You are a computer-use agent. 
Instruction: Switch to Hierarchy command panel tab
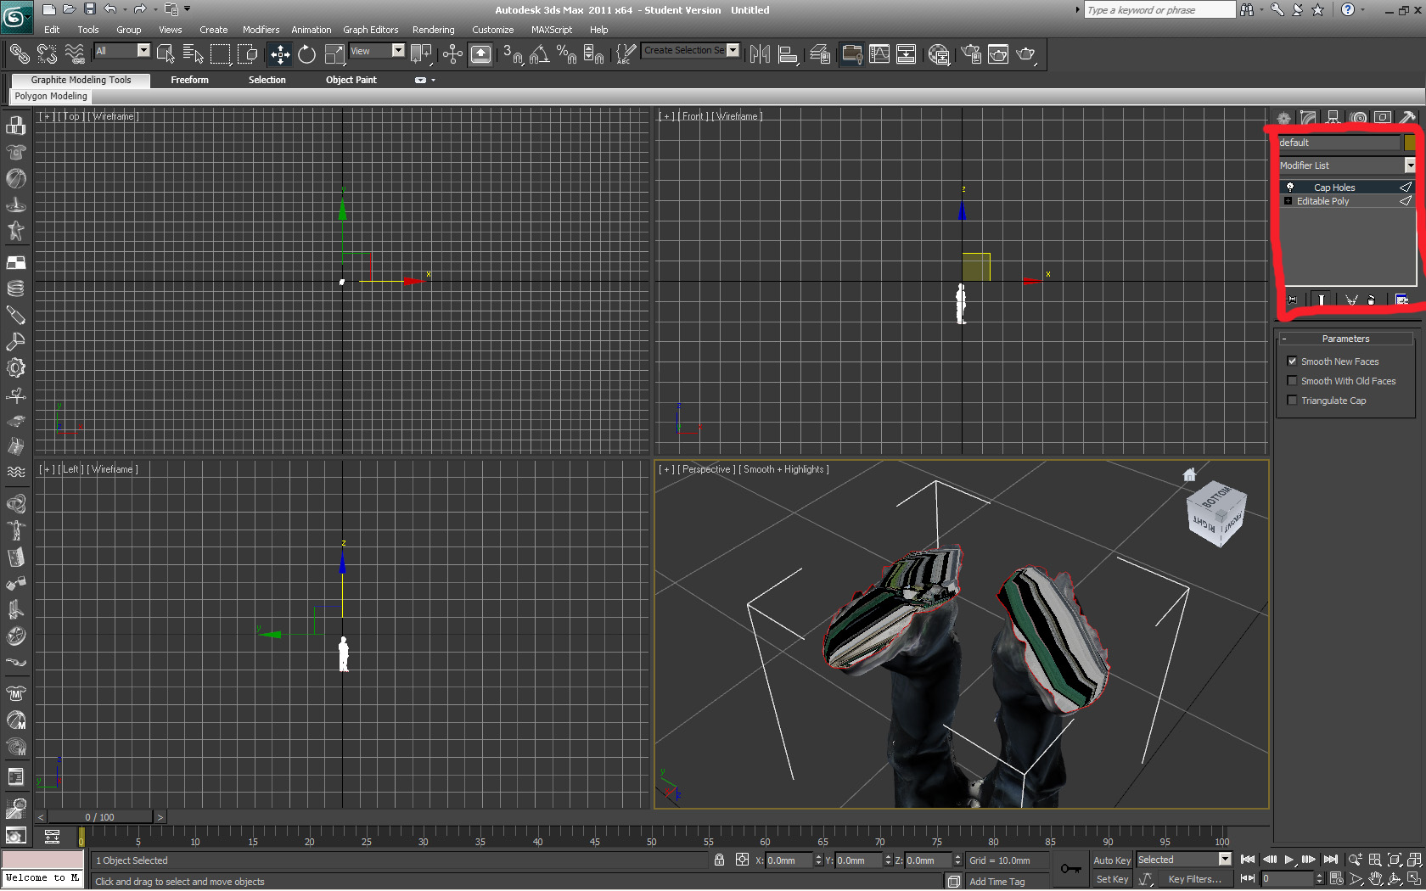coord(1333,118)
